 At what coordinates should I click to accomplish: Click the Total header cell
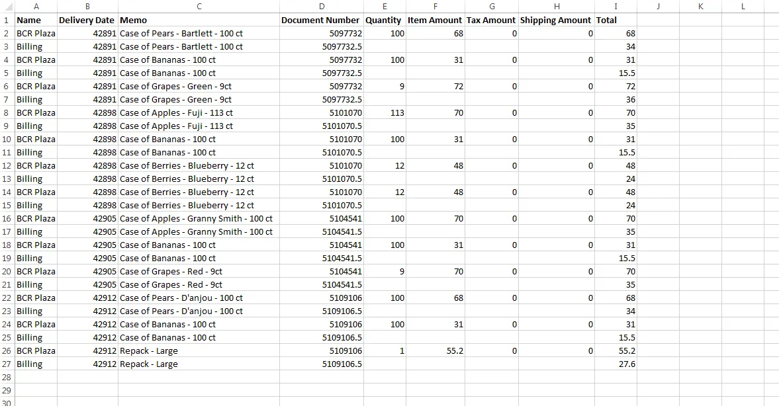pyautogui.click(x=616, y=20)
